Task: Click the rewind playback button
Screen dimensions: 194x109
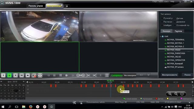Action: [48, 75]
